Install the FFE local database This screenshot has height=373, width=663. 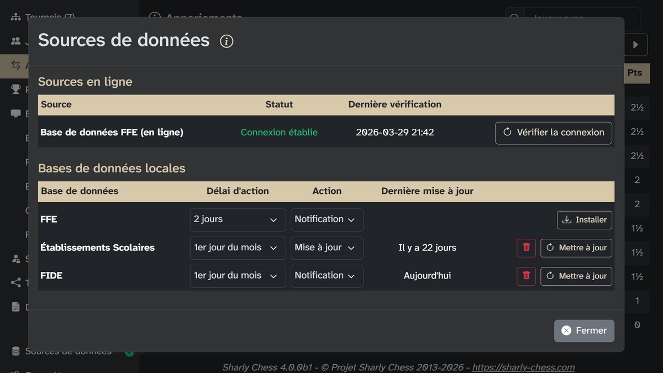tap(584, 219)
